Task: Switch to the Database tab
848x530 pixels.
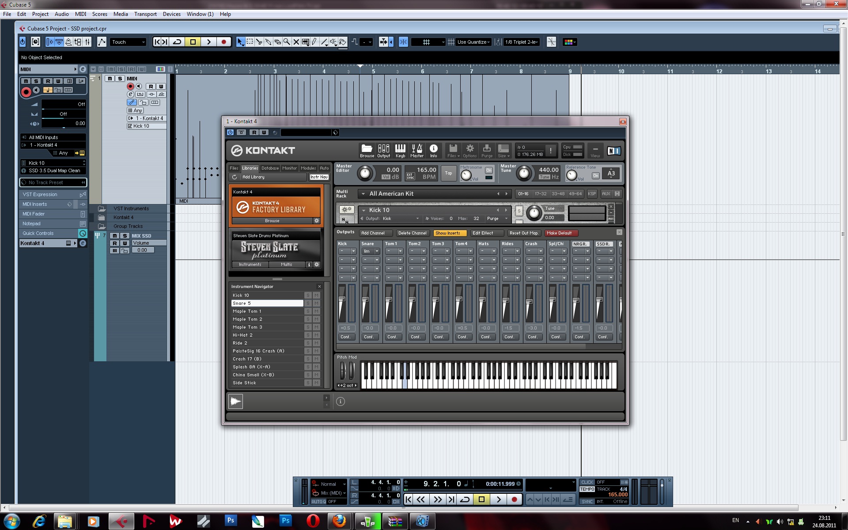Action: tap(270, 168)
